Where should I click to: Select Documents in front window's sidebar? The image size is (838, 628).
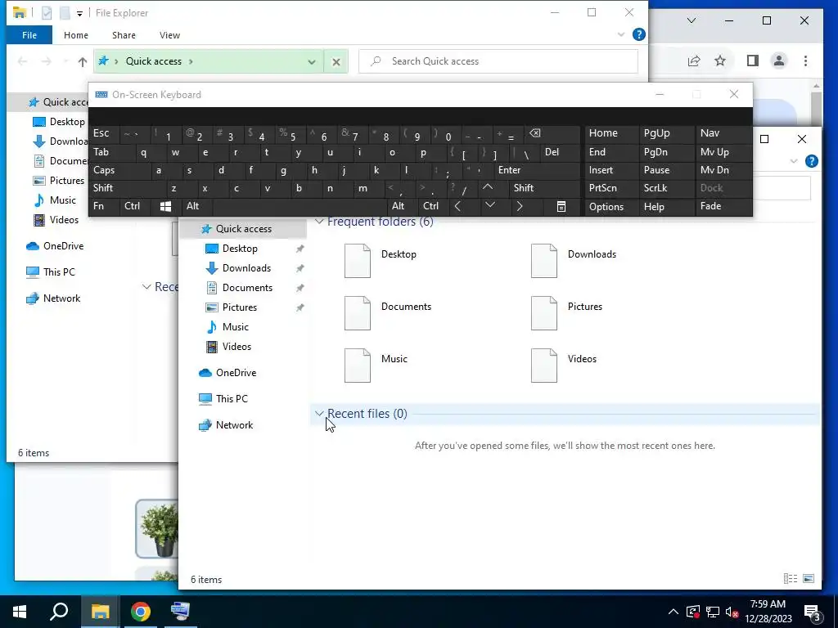247,289
